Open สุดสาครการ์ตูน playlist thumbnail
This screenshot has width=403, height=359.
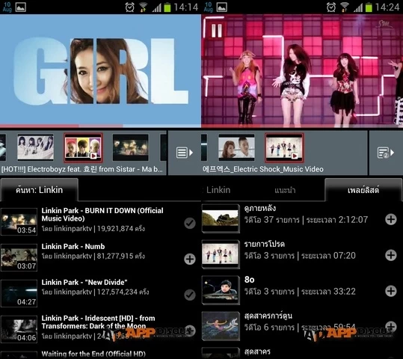coord(221,326)
